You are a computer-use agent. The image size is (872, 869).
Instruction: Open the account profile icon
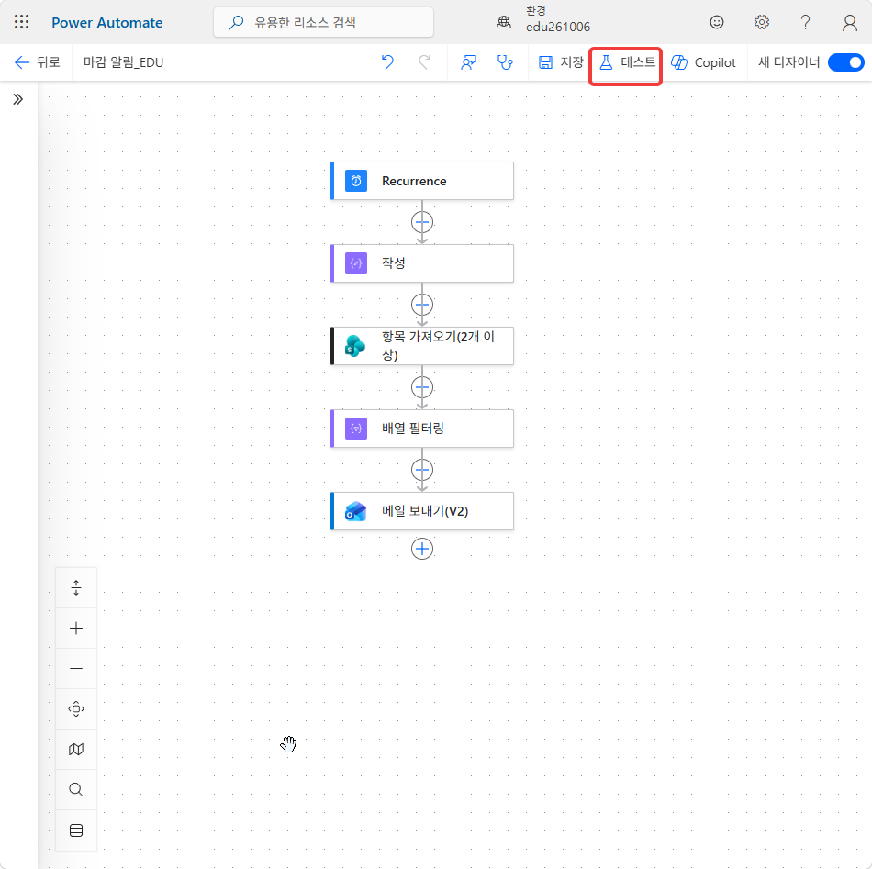tap(849, 22)
